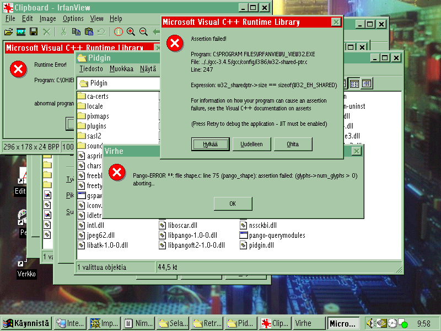Switch to the Virhe taskbar button
Viewport: 441px width, 331px height.
coord(310,323)
